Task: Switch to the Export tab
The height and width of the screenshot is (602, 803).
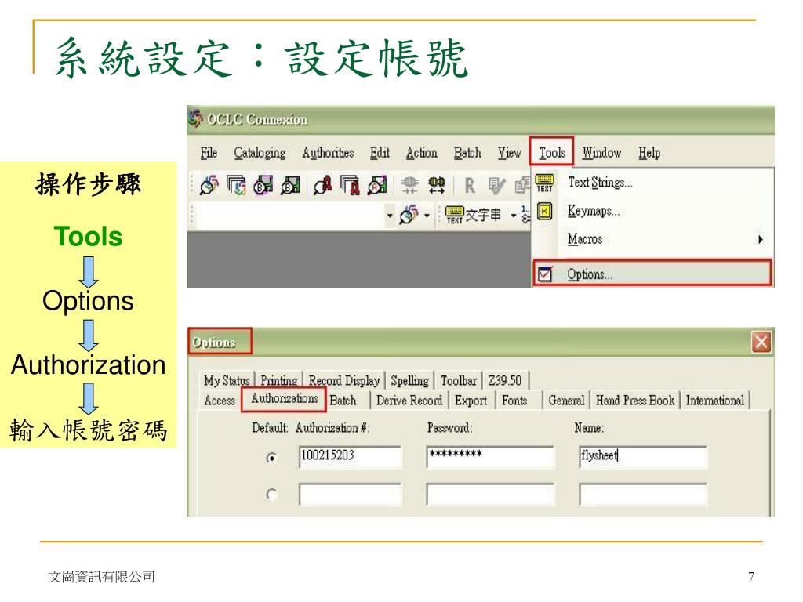Action: (471, 401)
